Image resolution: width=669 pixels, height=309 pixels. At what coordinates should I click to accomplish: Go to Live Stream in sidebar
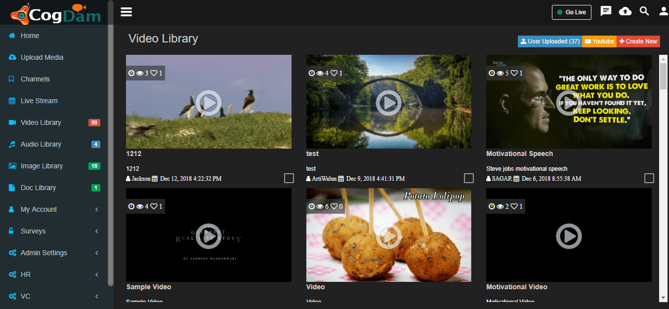[x=39, y=101]
